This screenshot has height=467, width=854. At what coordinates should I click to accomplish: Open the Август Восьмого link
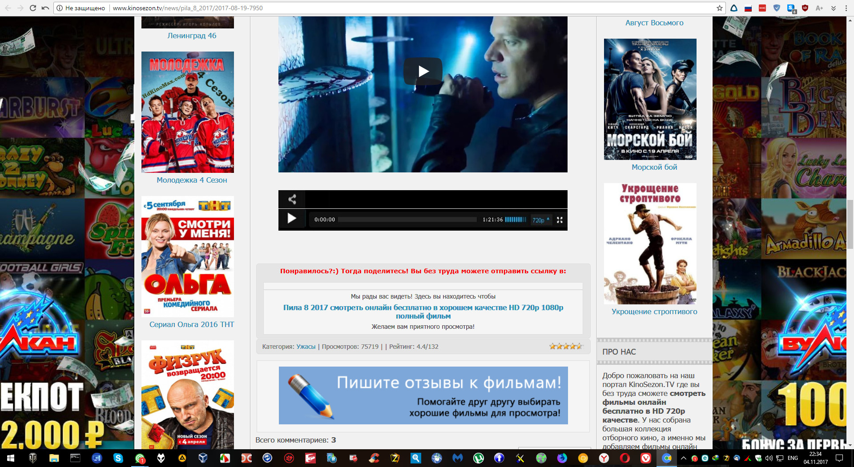click(654, 23)
